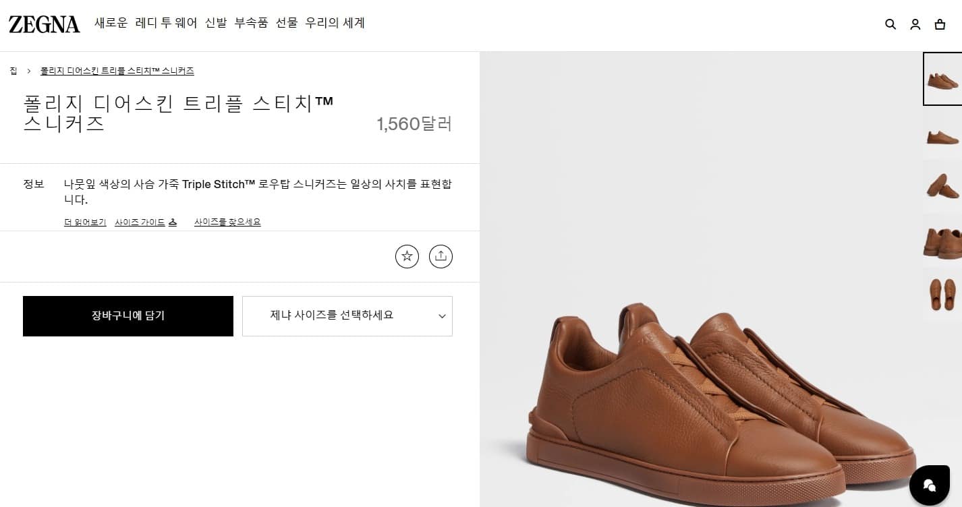The width and height of the screenshot is (962, 507).
Task: Click the 사이즈를 찾으세요 link
Action: pyautogui.click(x=227, y=222)
